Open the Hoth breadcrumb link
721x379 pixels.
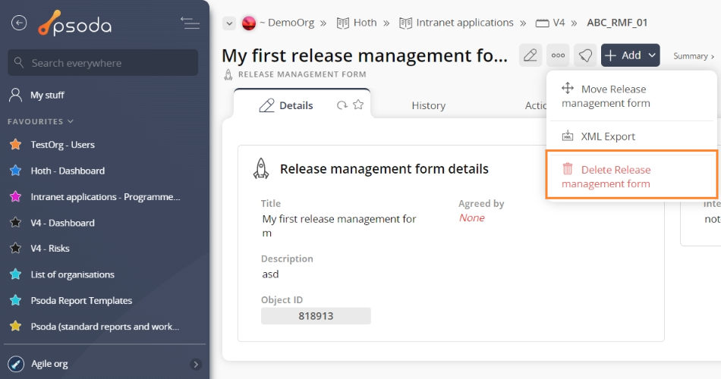point(364,23)
